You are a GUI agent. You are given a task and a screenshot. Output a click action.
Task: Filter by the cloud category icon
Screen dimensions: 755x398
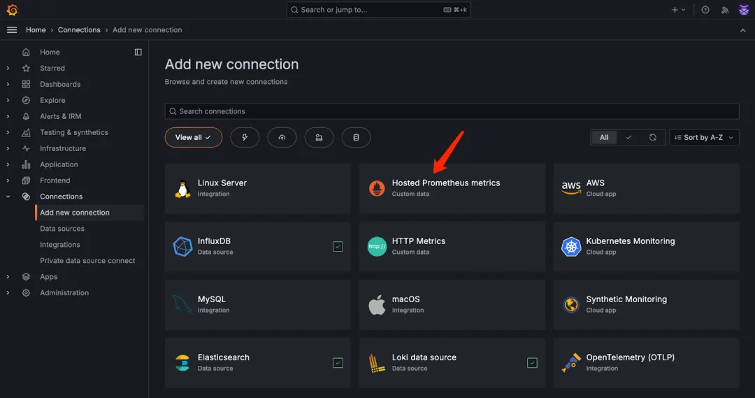(282, 137)
